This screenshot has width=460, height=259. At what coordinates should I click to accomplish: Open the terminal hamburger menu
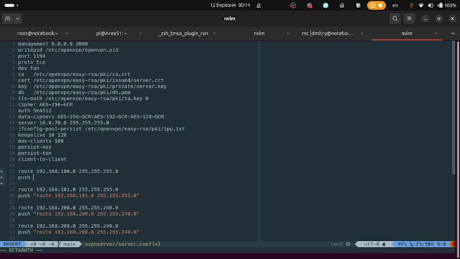coord(409,18)
